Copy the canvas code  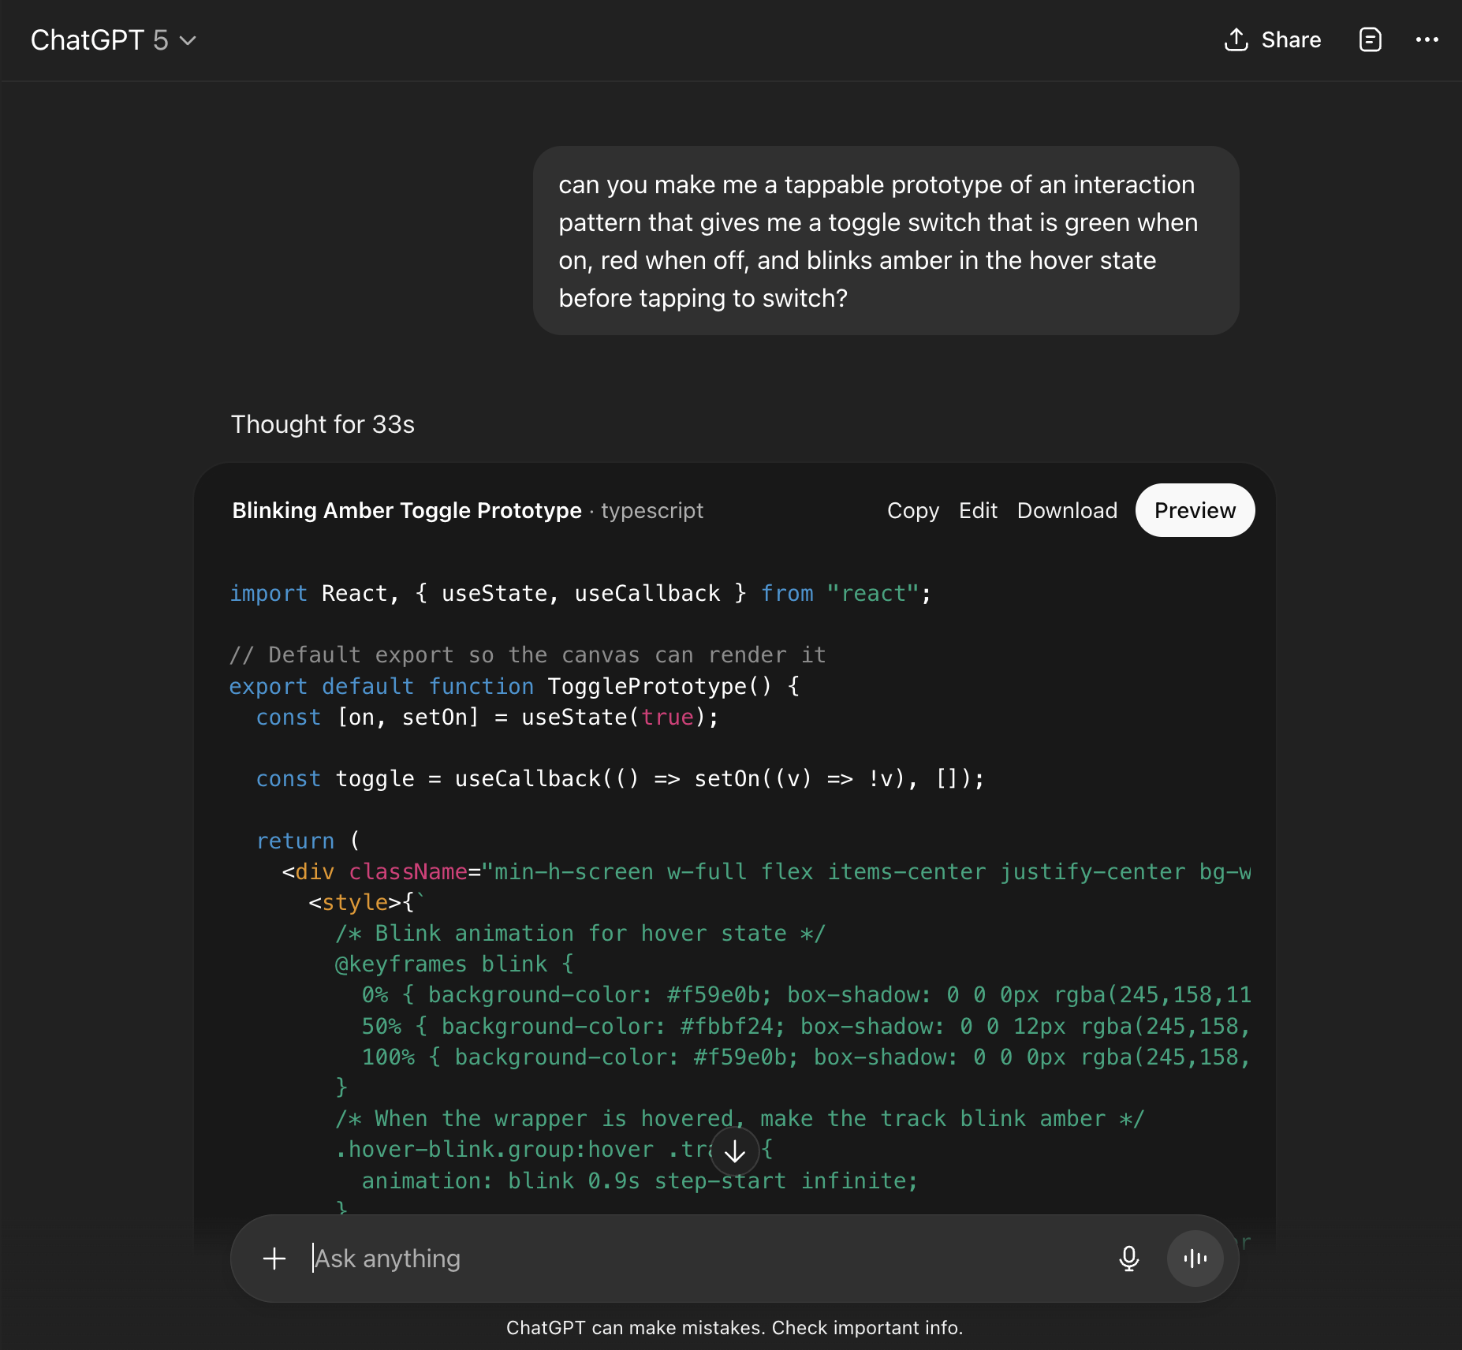912,511
